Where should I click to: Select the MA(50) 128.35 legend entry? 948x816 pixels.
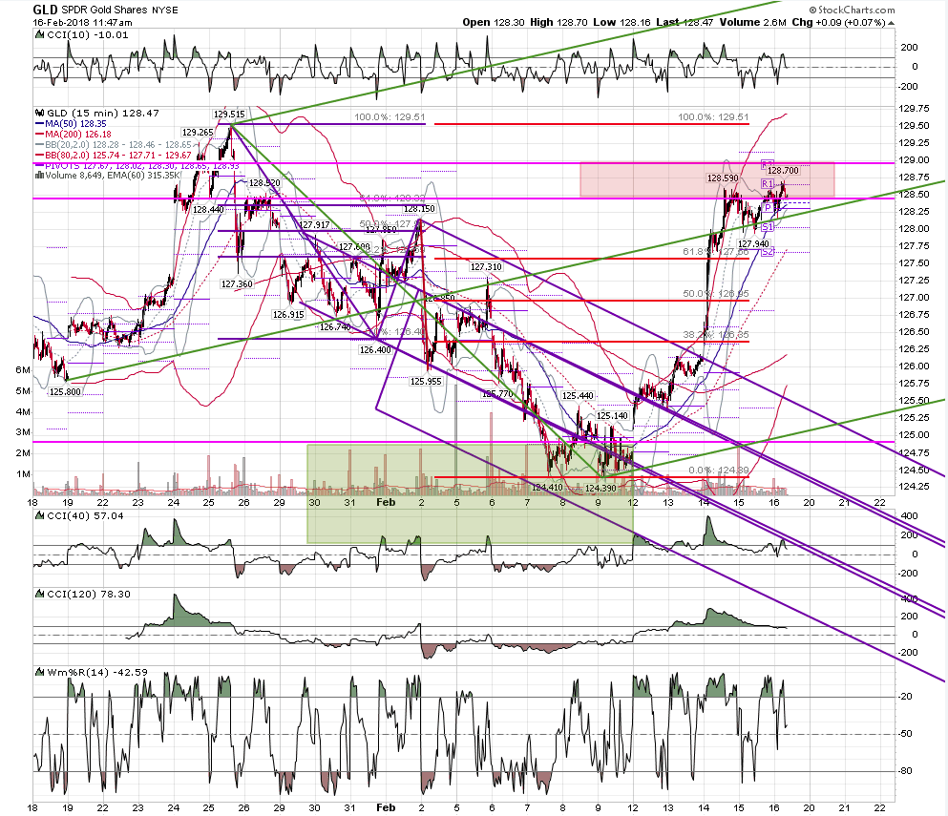click(x=72, y=124)
